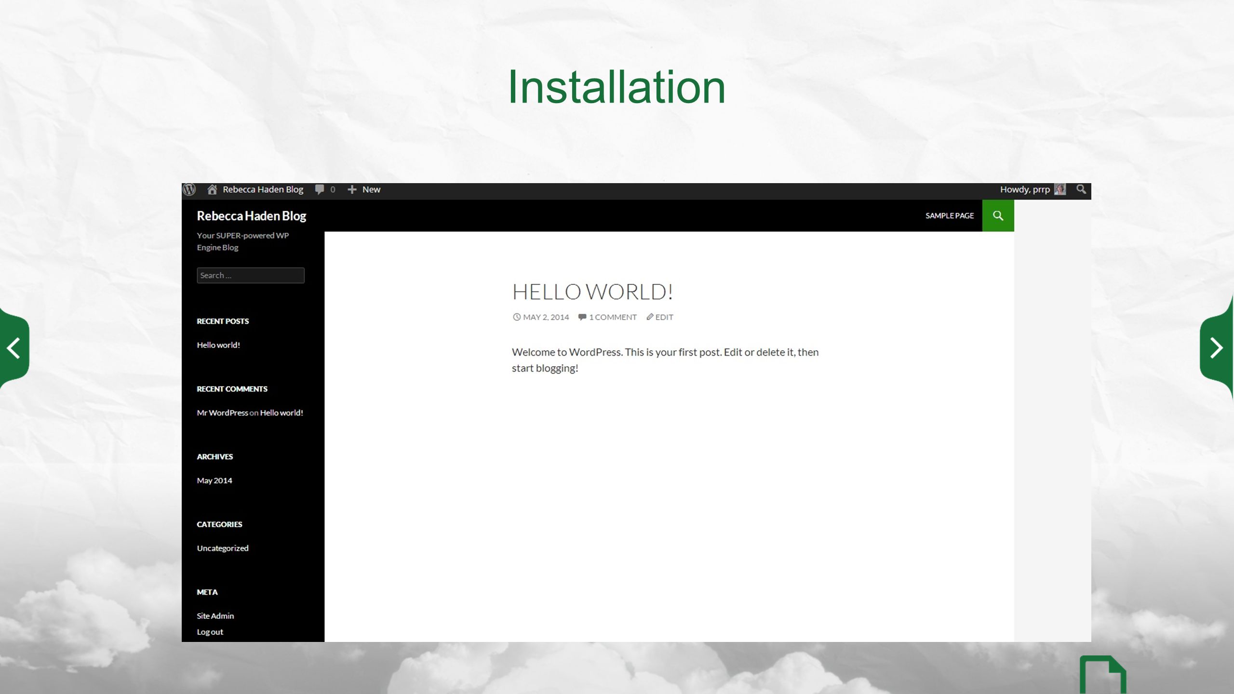Click the Rebecca Haden Blog site title
Image resolution: width=1234 pixels, height=694 pixels.
251,216
